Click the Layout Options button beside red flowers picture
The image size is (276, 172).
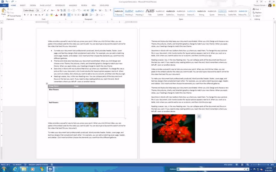coord(199,116)
